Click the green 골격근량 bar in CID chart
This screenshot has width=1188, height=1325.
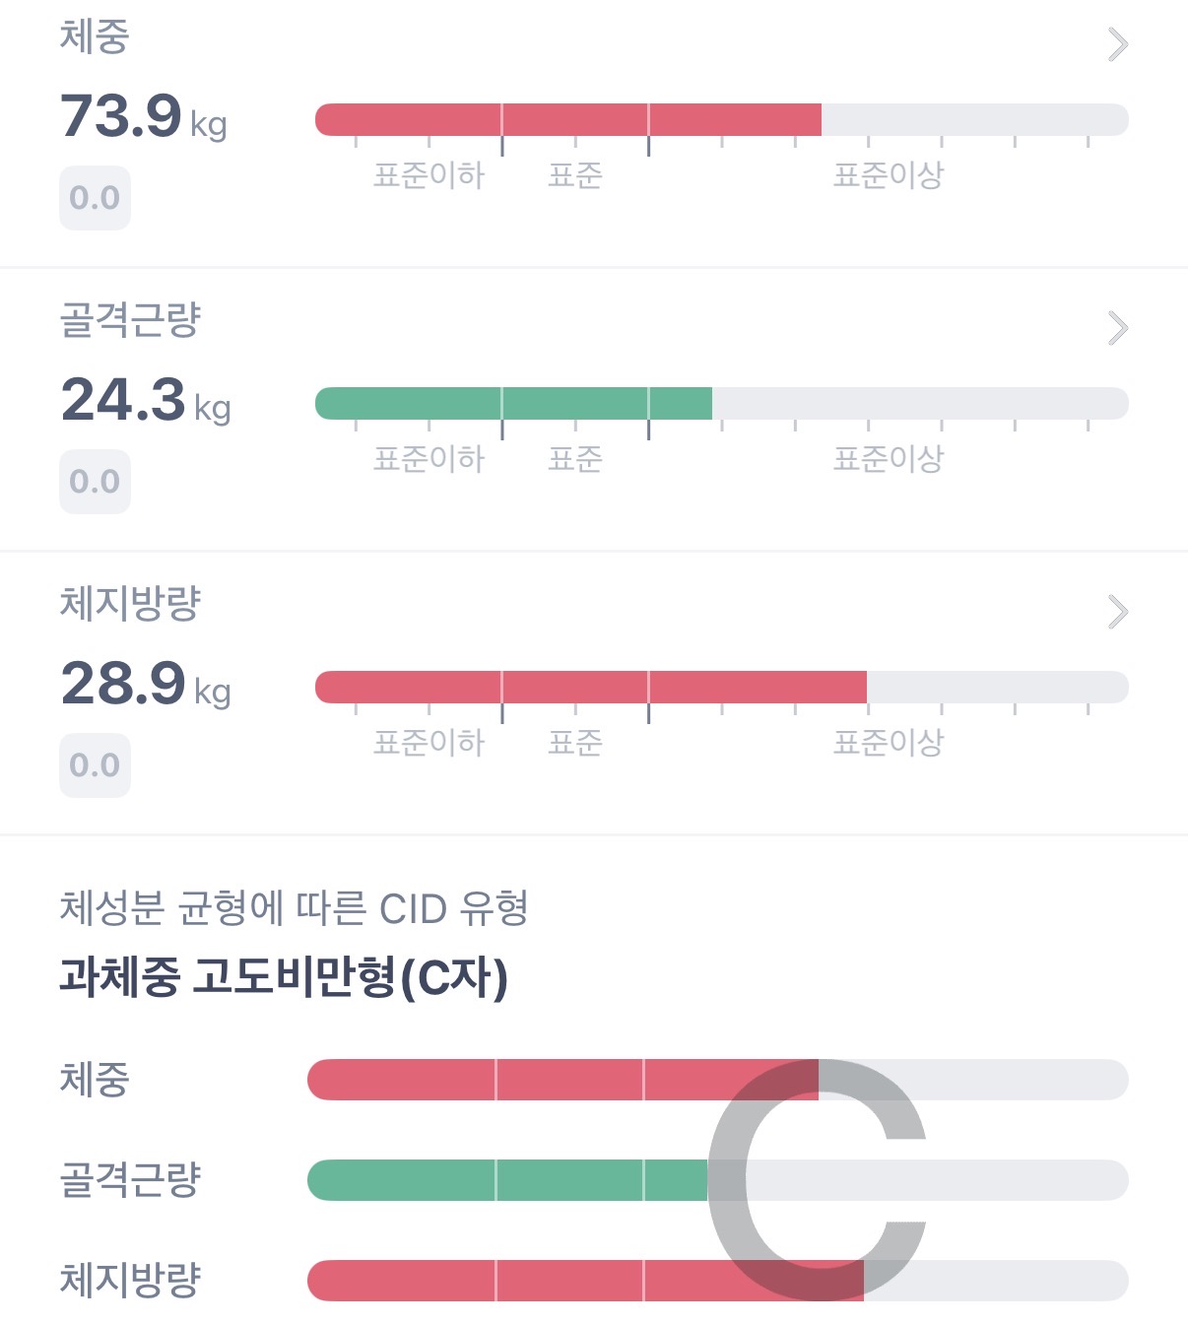click(506, 1180)
